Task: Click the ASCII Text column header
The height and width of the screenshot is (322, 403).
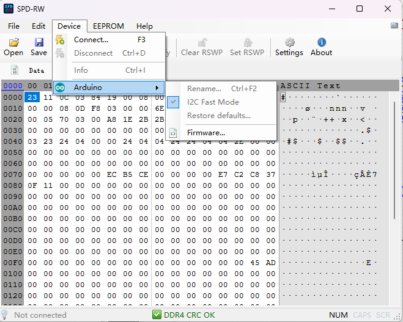Action: 311,86
